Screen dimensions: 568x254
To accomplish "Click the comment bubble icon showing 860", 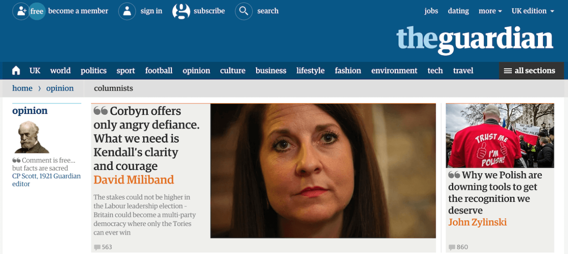I will coord(452,247).
